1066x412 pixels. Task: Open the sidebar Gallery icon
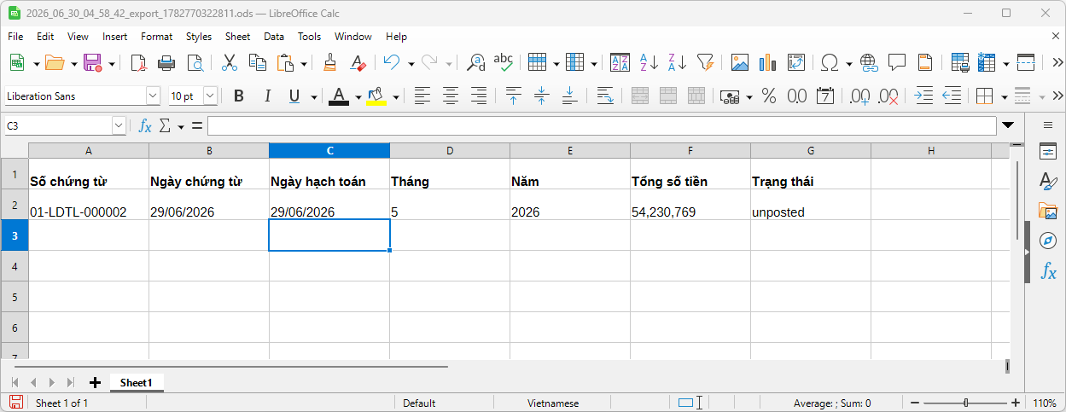point(1048,212)
